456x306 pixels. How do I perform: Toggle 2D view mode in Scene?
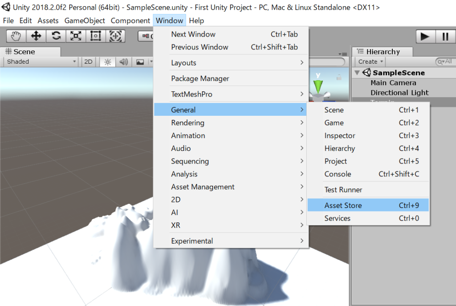(x=89, y=62)
